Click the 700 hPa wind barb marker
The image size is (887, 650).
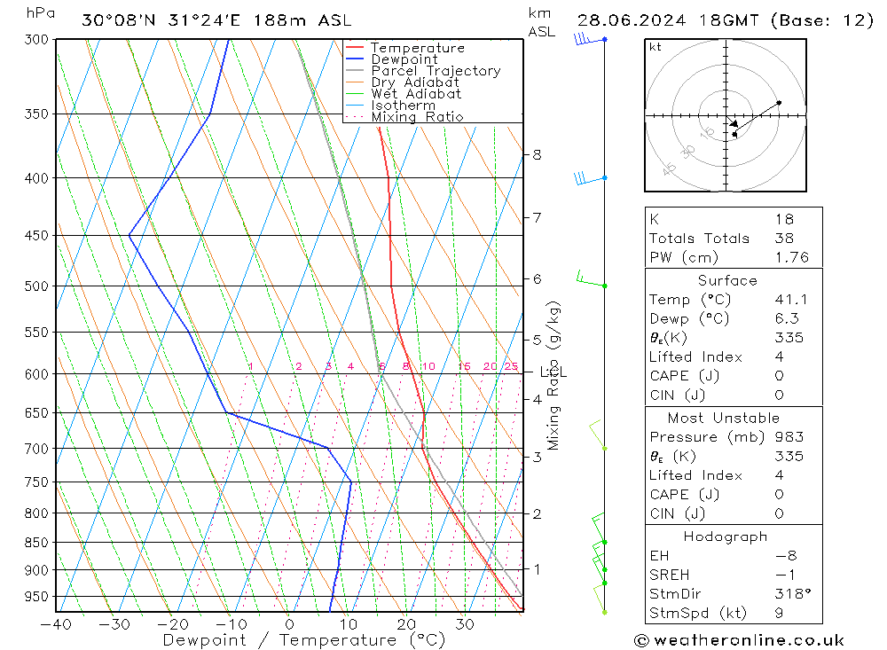coord(598,435)
